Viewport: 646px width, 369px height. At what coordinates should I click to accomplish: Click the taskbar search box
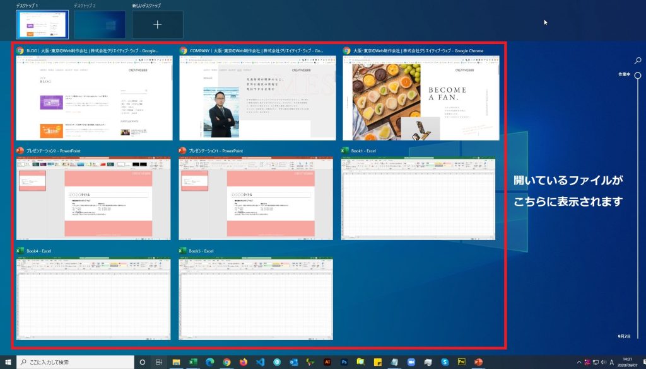[76, 362]
